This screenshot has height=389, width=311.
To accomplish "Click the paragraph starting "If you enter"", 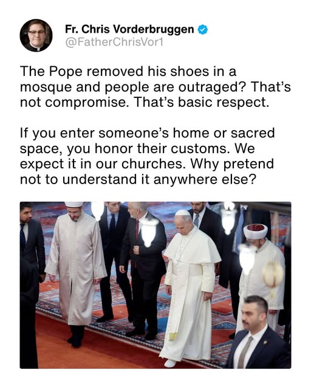I will click(148, 156).
